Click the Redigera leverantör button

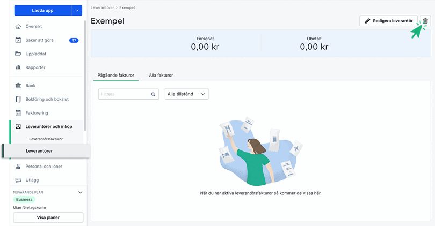click(x=388, y=21)
